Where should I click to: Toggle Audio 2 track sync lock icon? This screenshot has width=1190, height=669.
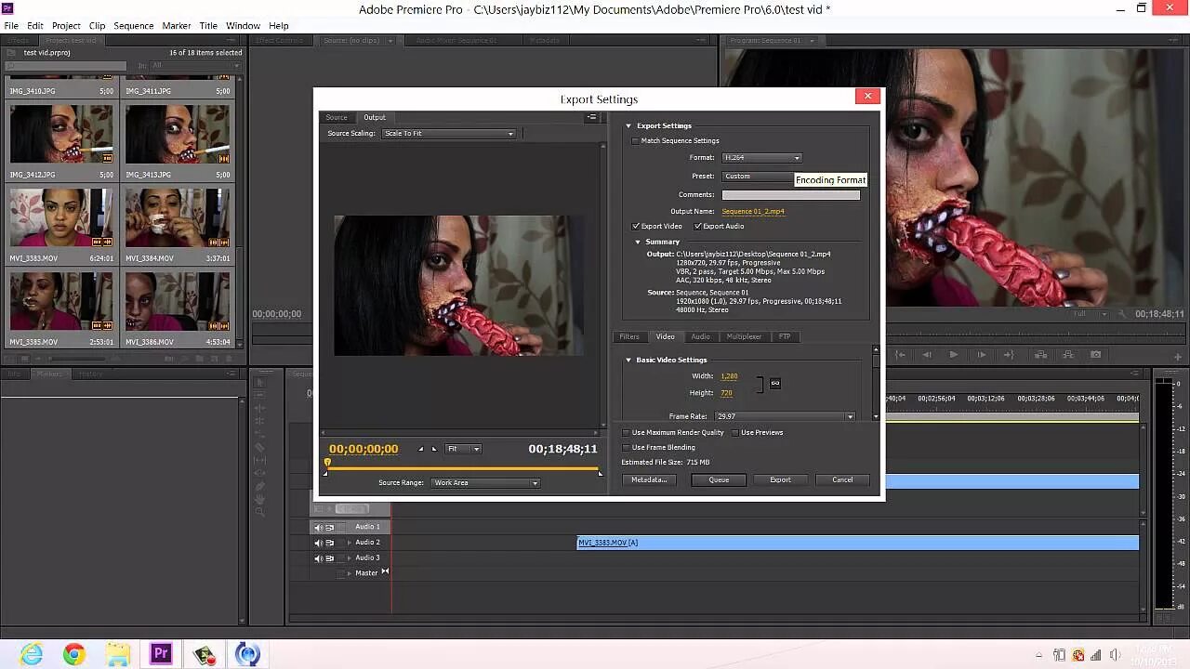click(329, 543)
